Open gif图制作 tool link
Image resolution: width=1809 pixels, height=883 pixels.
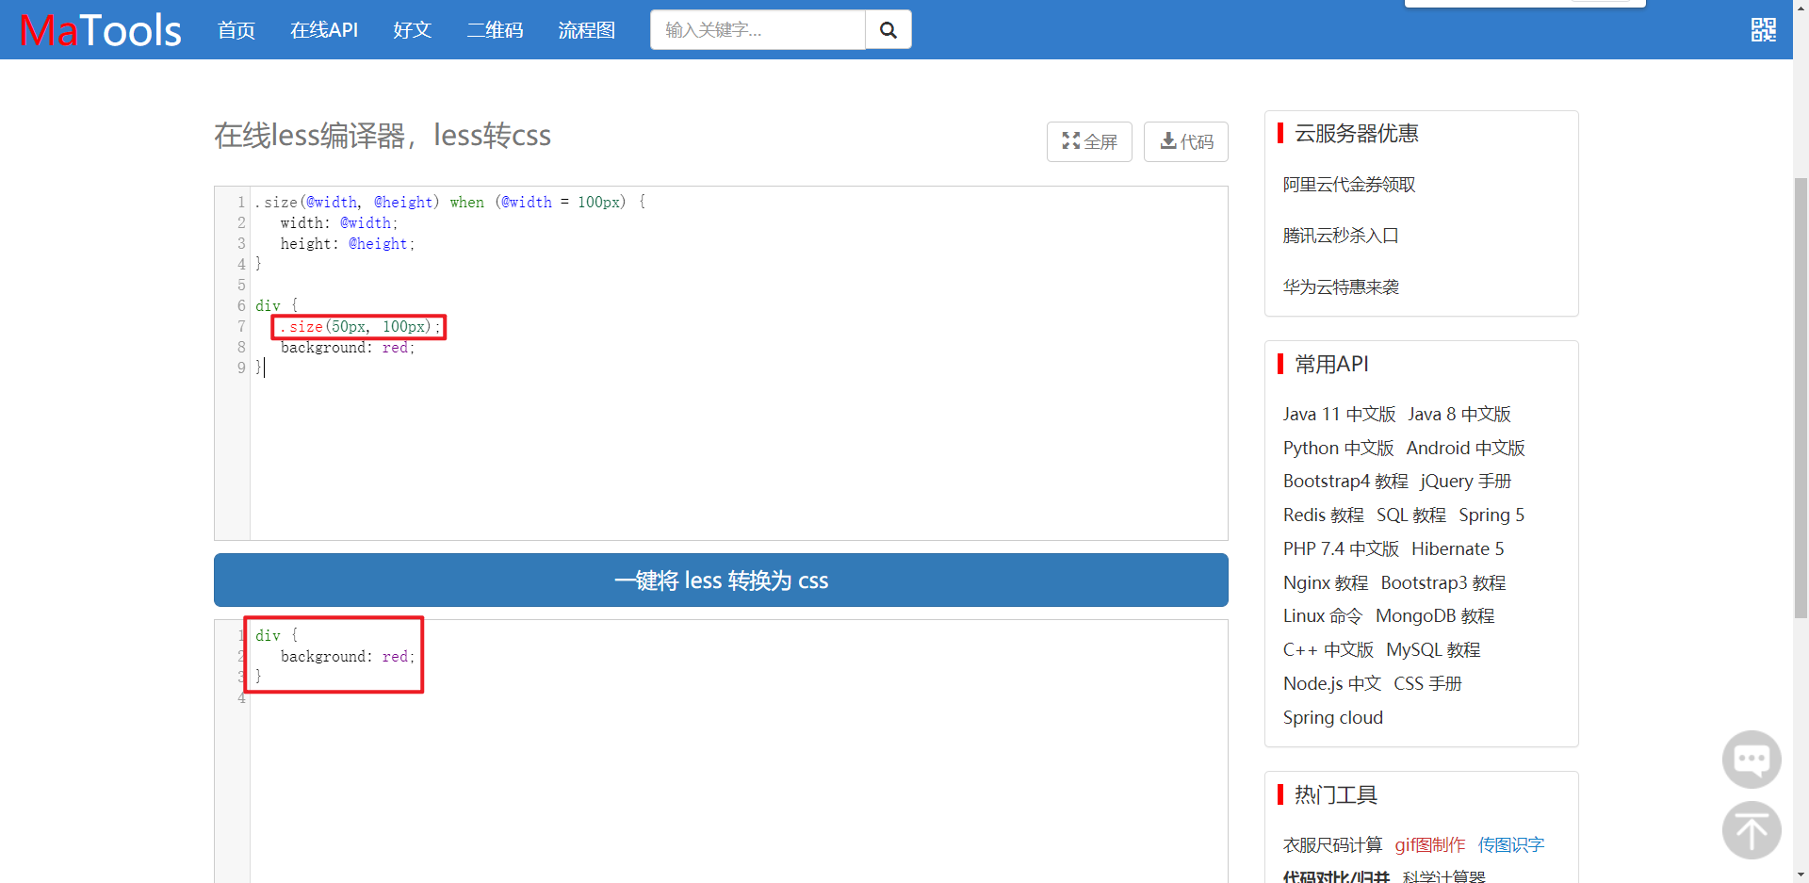[1430, 844]
